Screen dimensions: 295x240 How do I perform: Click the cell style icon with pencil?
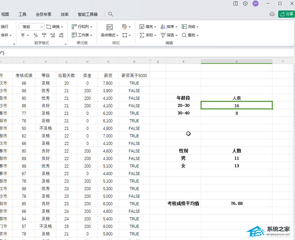coord(124,27)
